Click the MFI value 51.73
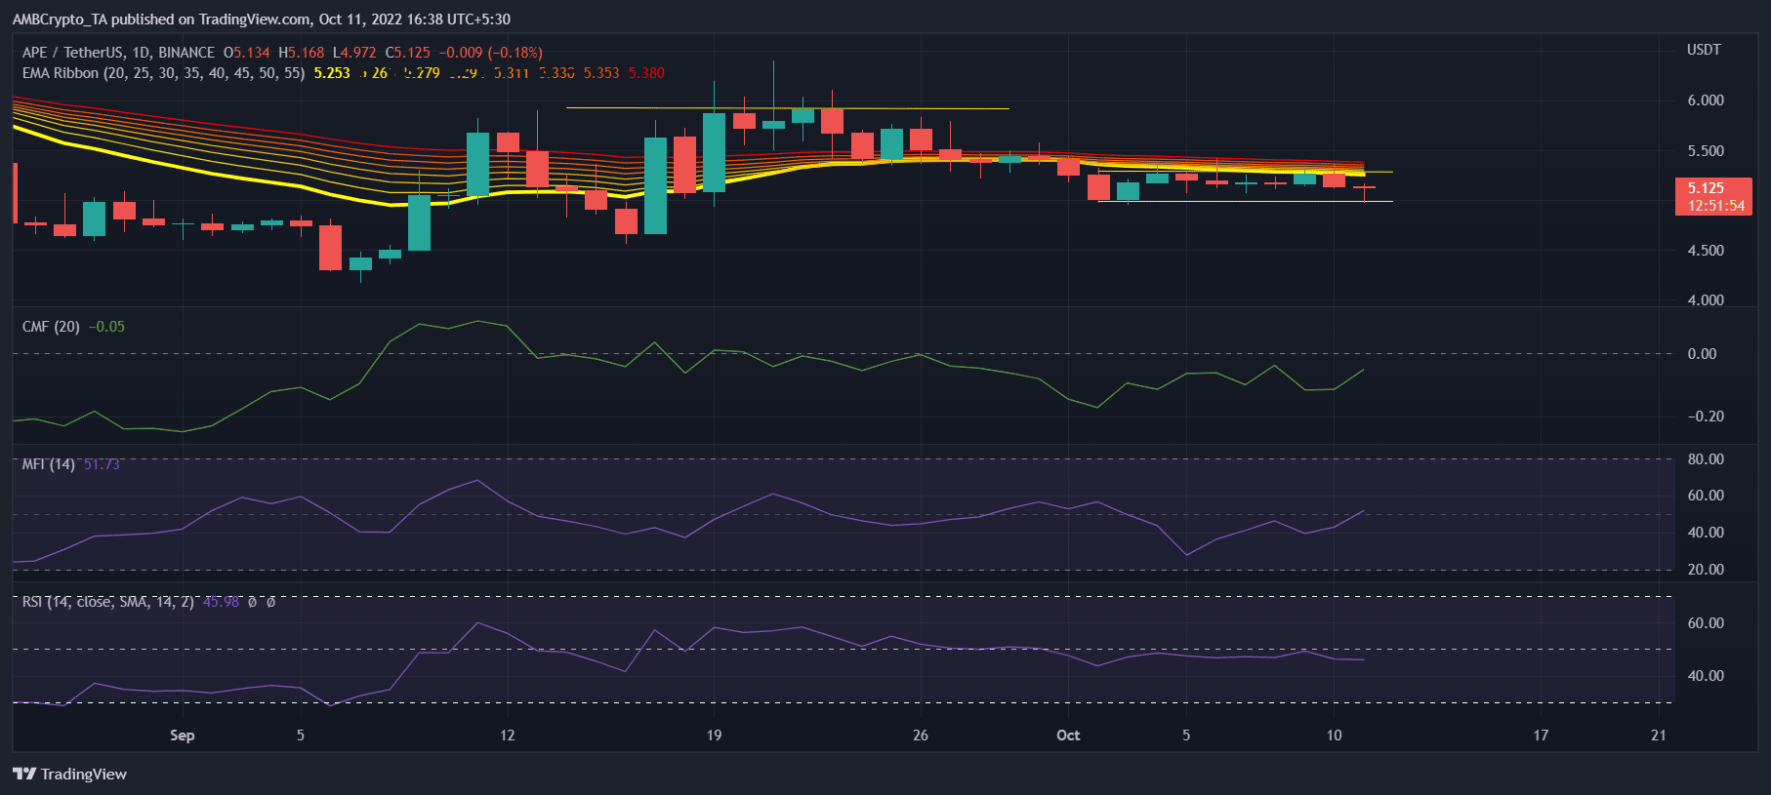 [102, 464]
